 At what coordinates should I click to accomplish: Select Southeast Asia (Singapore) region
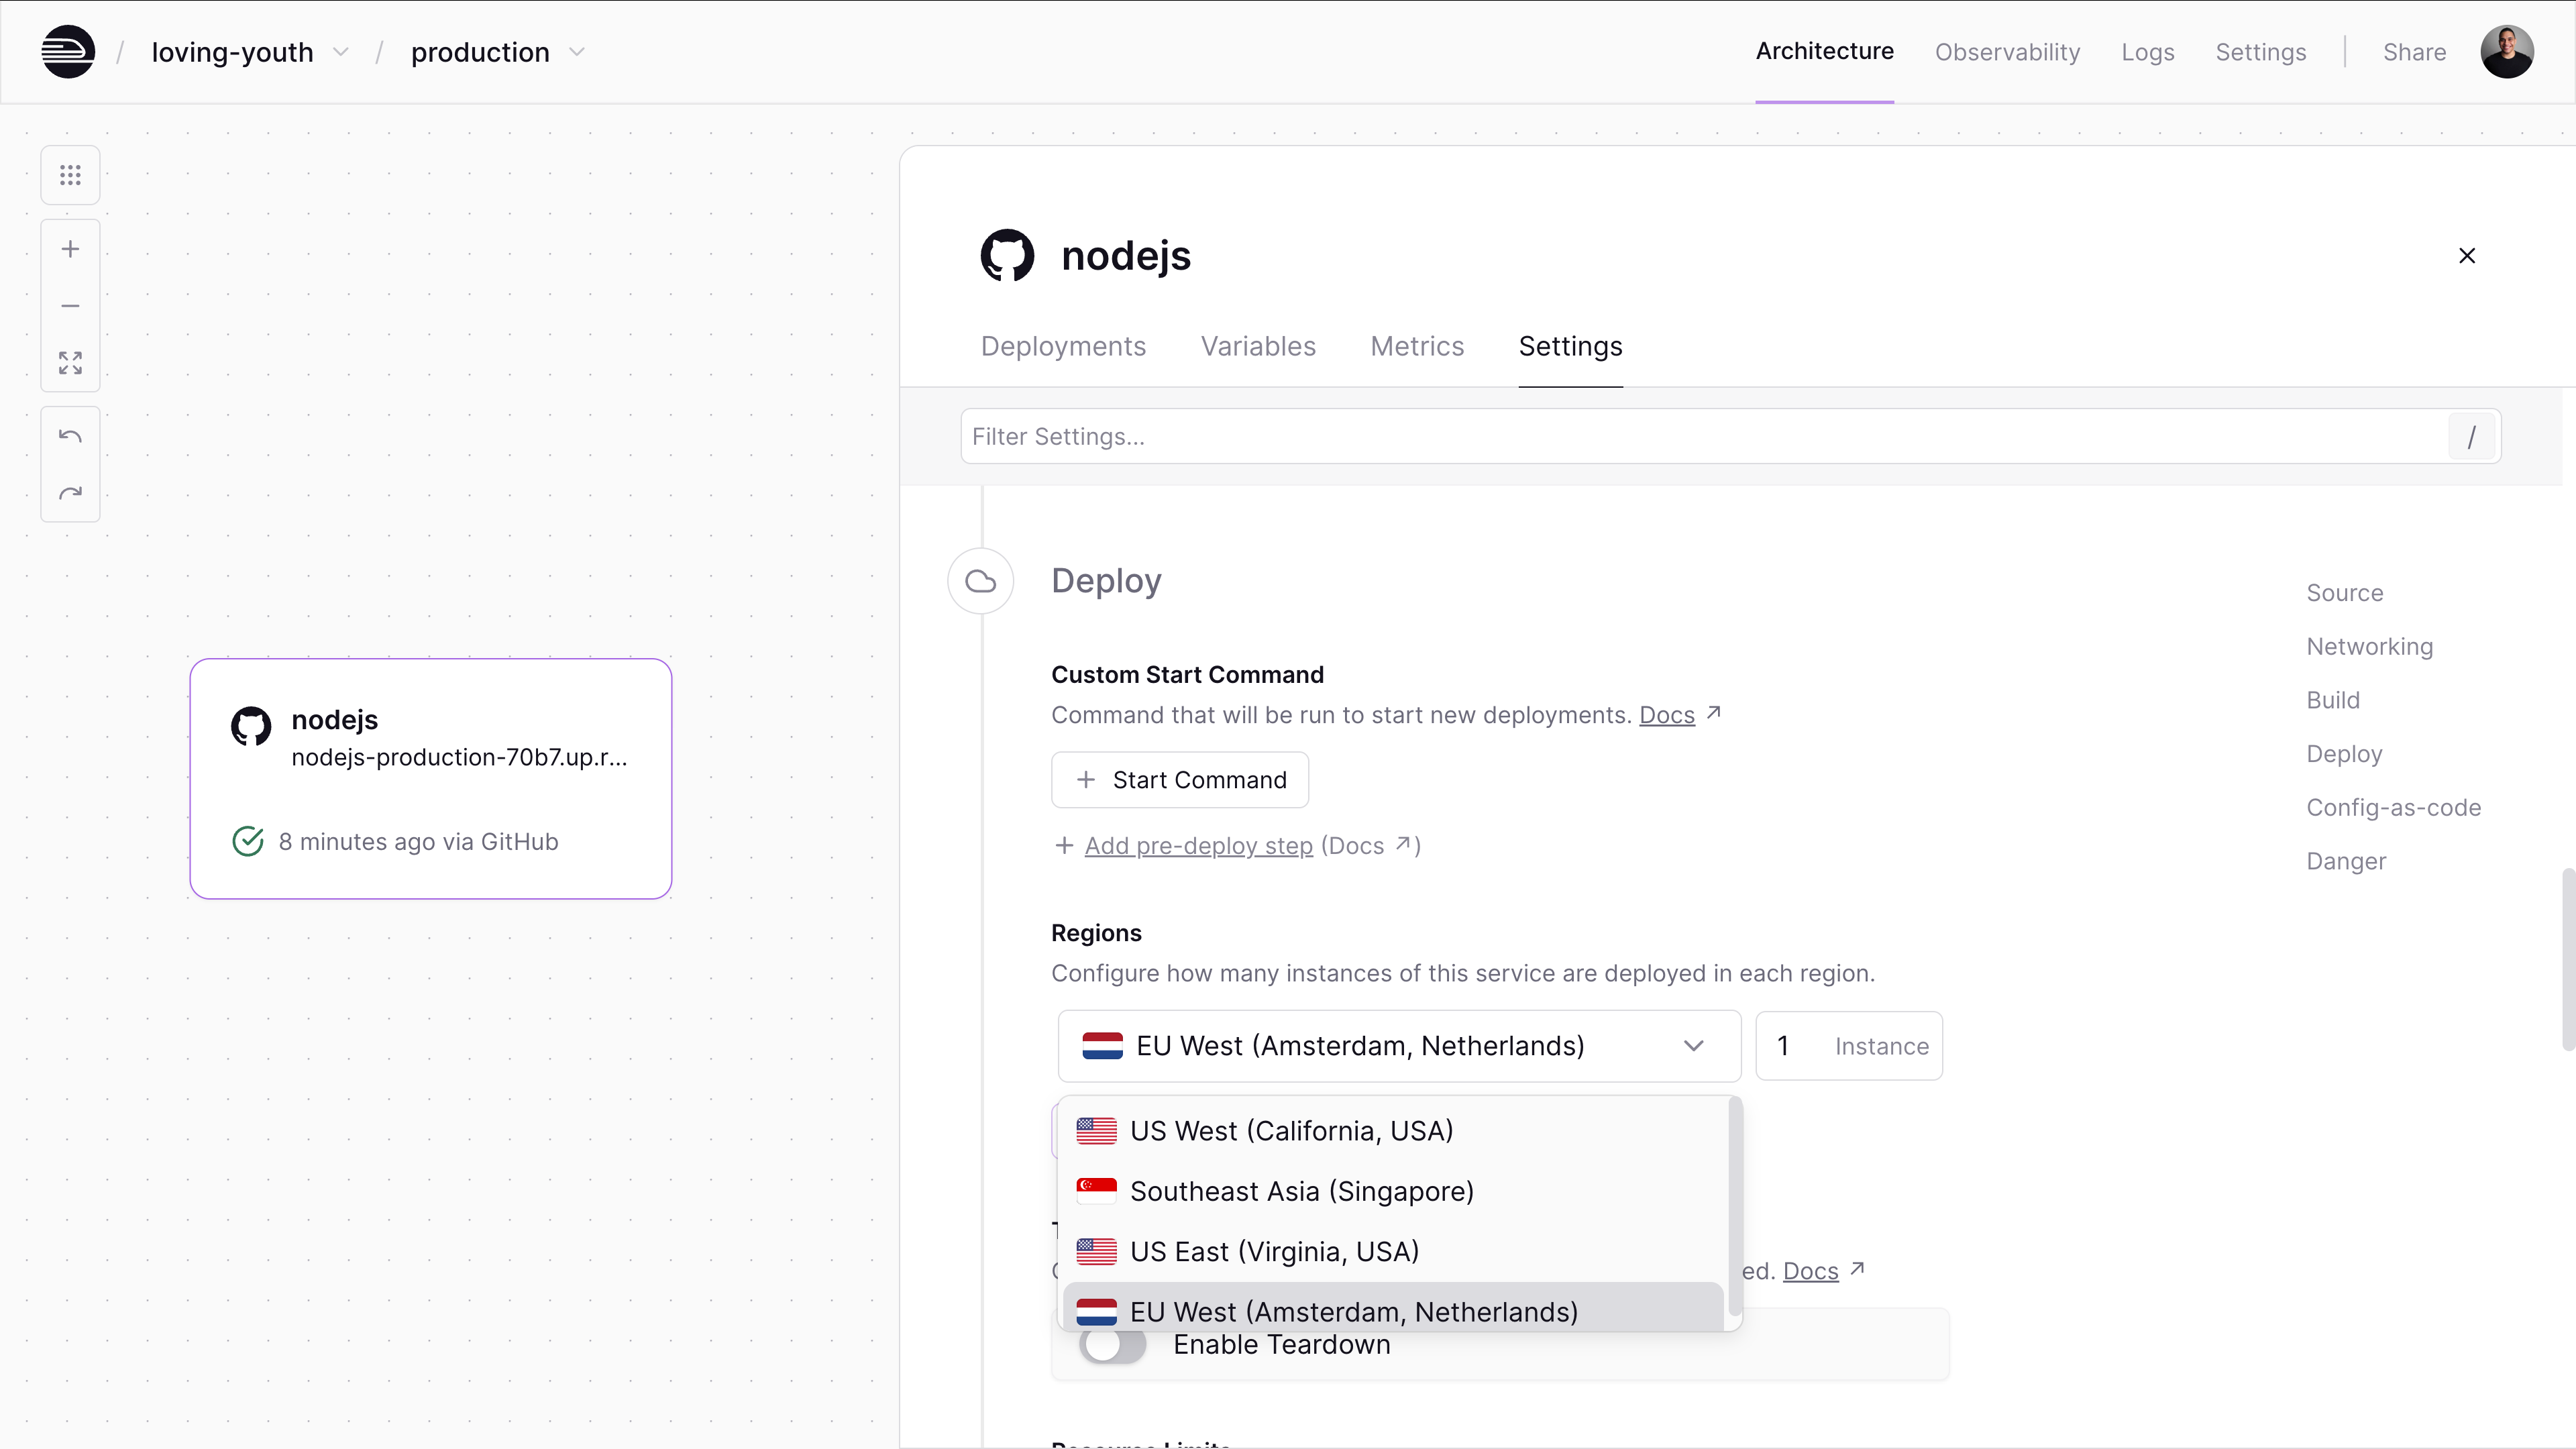click(1394, 1191)
